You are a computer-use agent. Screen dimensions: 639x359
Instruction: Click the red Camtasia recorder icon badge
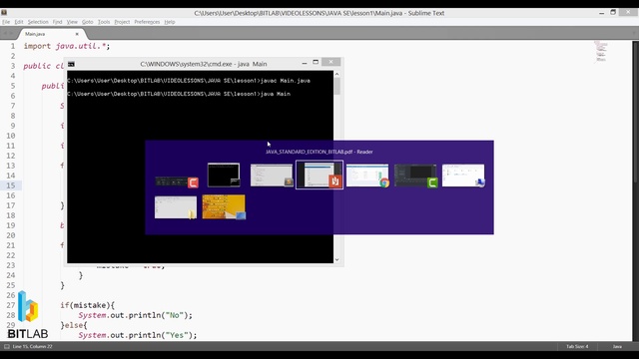coord(193,182)
